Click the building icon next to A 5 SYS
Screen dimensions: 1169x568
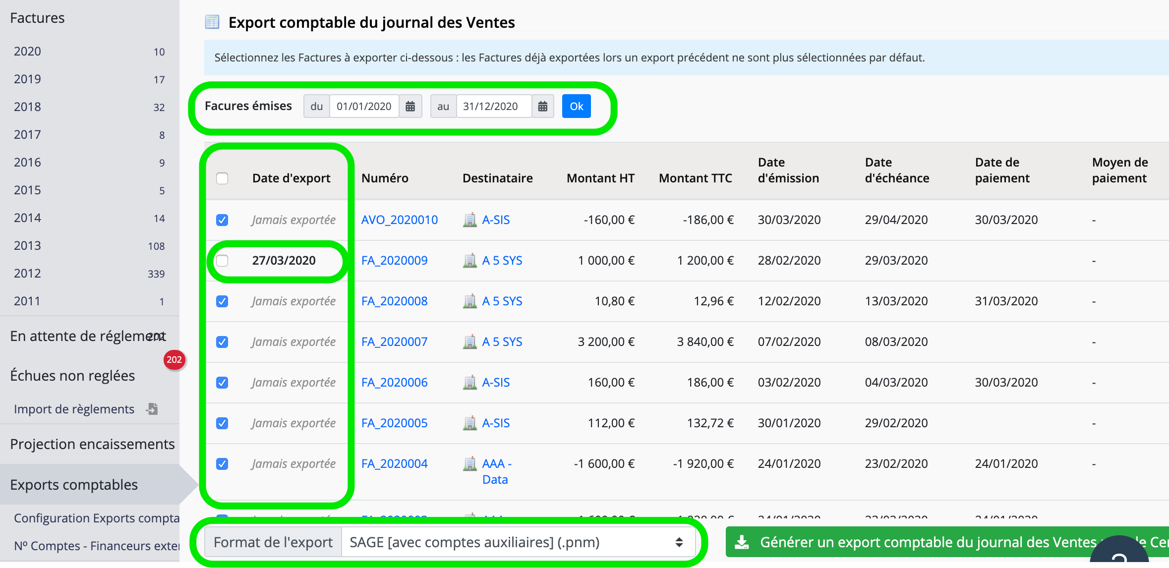point(470,260)
